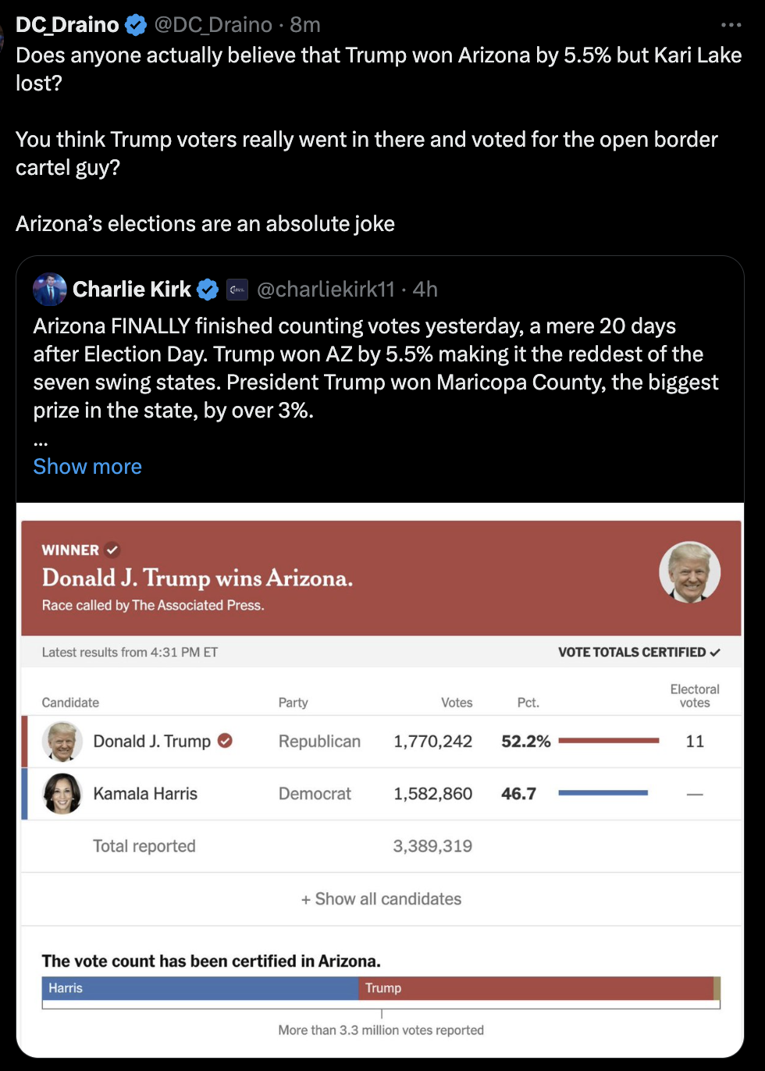Click the Charlie Kirk display name
This screenshot has width=765, height=1071.
click(x=131, y=290)
